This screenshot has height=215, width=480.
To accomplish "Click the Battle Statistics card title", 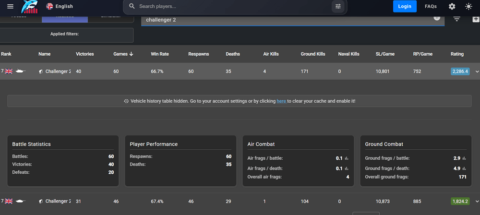I will click(x=32, y=144).
